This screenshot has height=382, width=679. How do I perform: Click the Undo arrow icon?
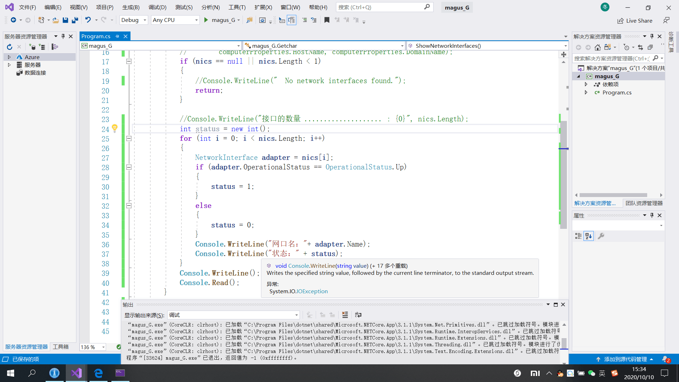tap(88, 20)
